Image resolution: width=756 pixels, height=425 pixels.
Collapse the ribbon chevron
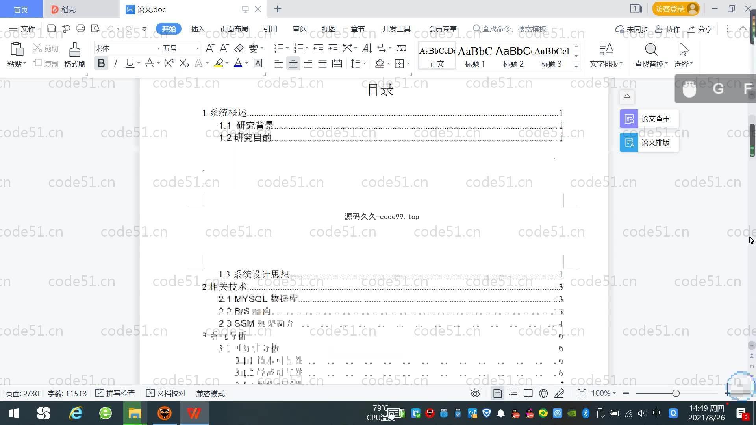(743, 29)
